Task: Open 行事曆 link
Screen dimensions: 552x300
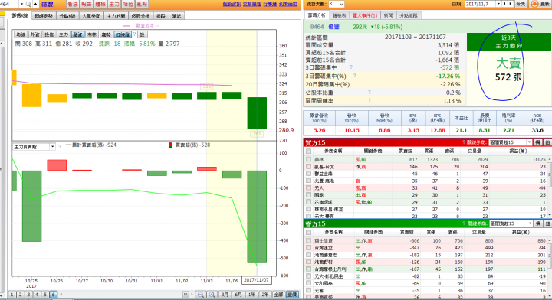Action: coord(270,5)
